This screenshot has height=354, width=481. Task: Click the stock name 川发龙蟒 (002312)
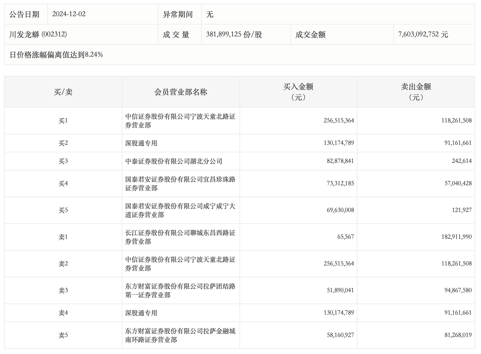pyautogui.click(x=38, y=34)
